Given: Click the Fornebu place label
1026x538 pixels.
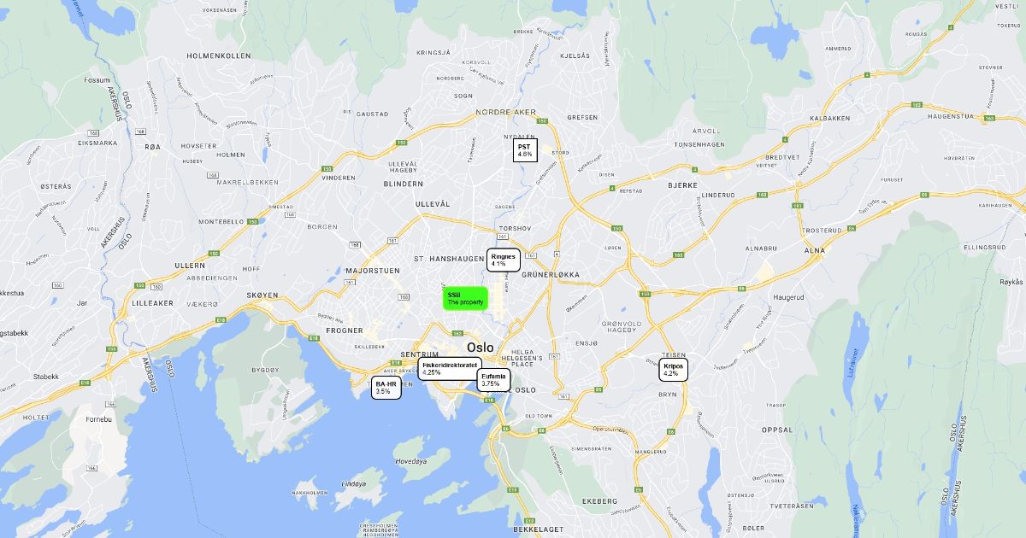Looking at the screenshot, I should (x=98, y=419).
